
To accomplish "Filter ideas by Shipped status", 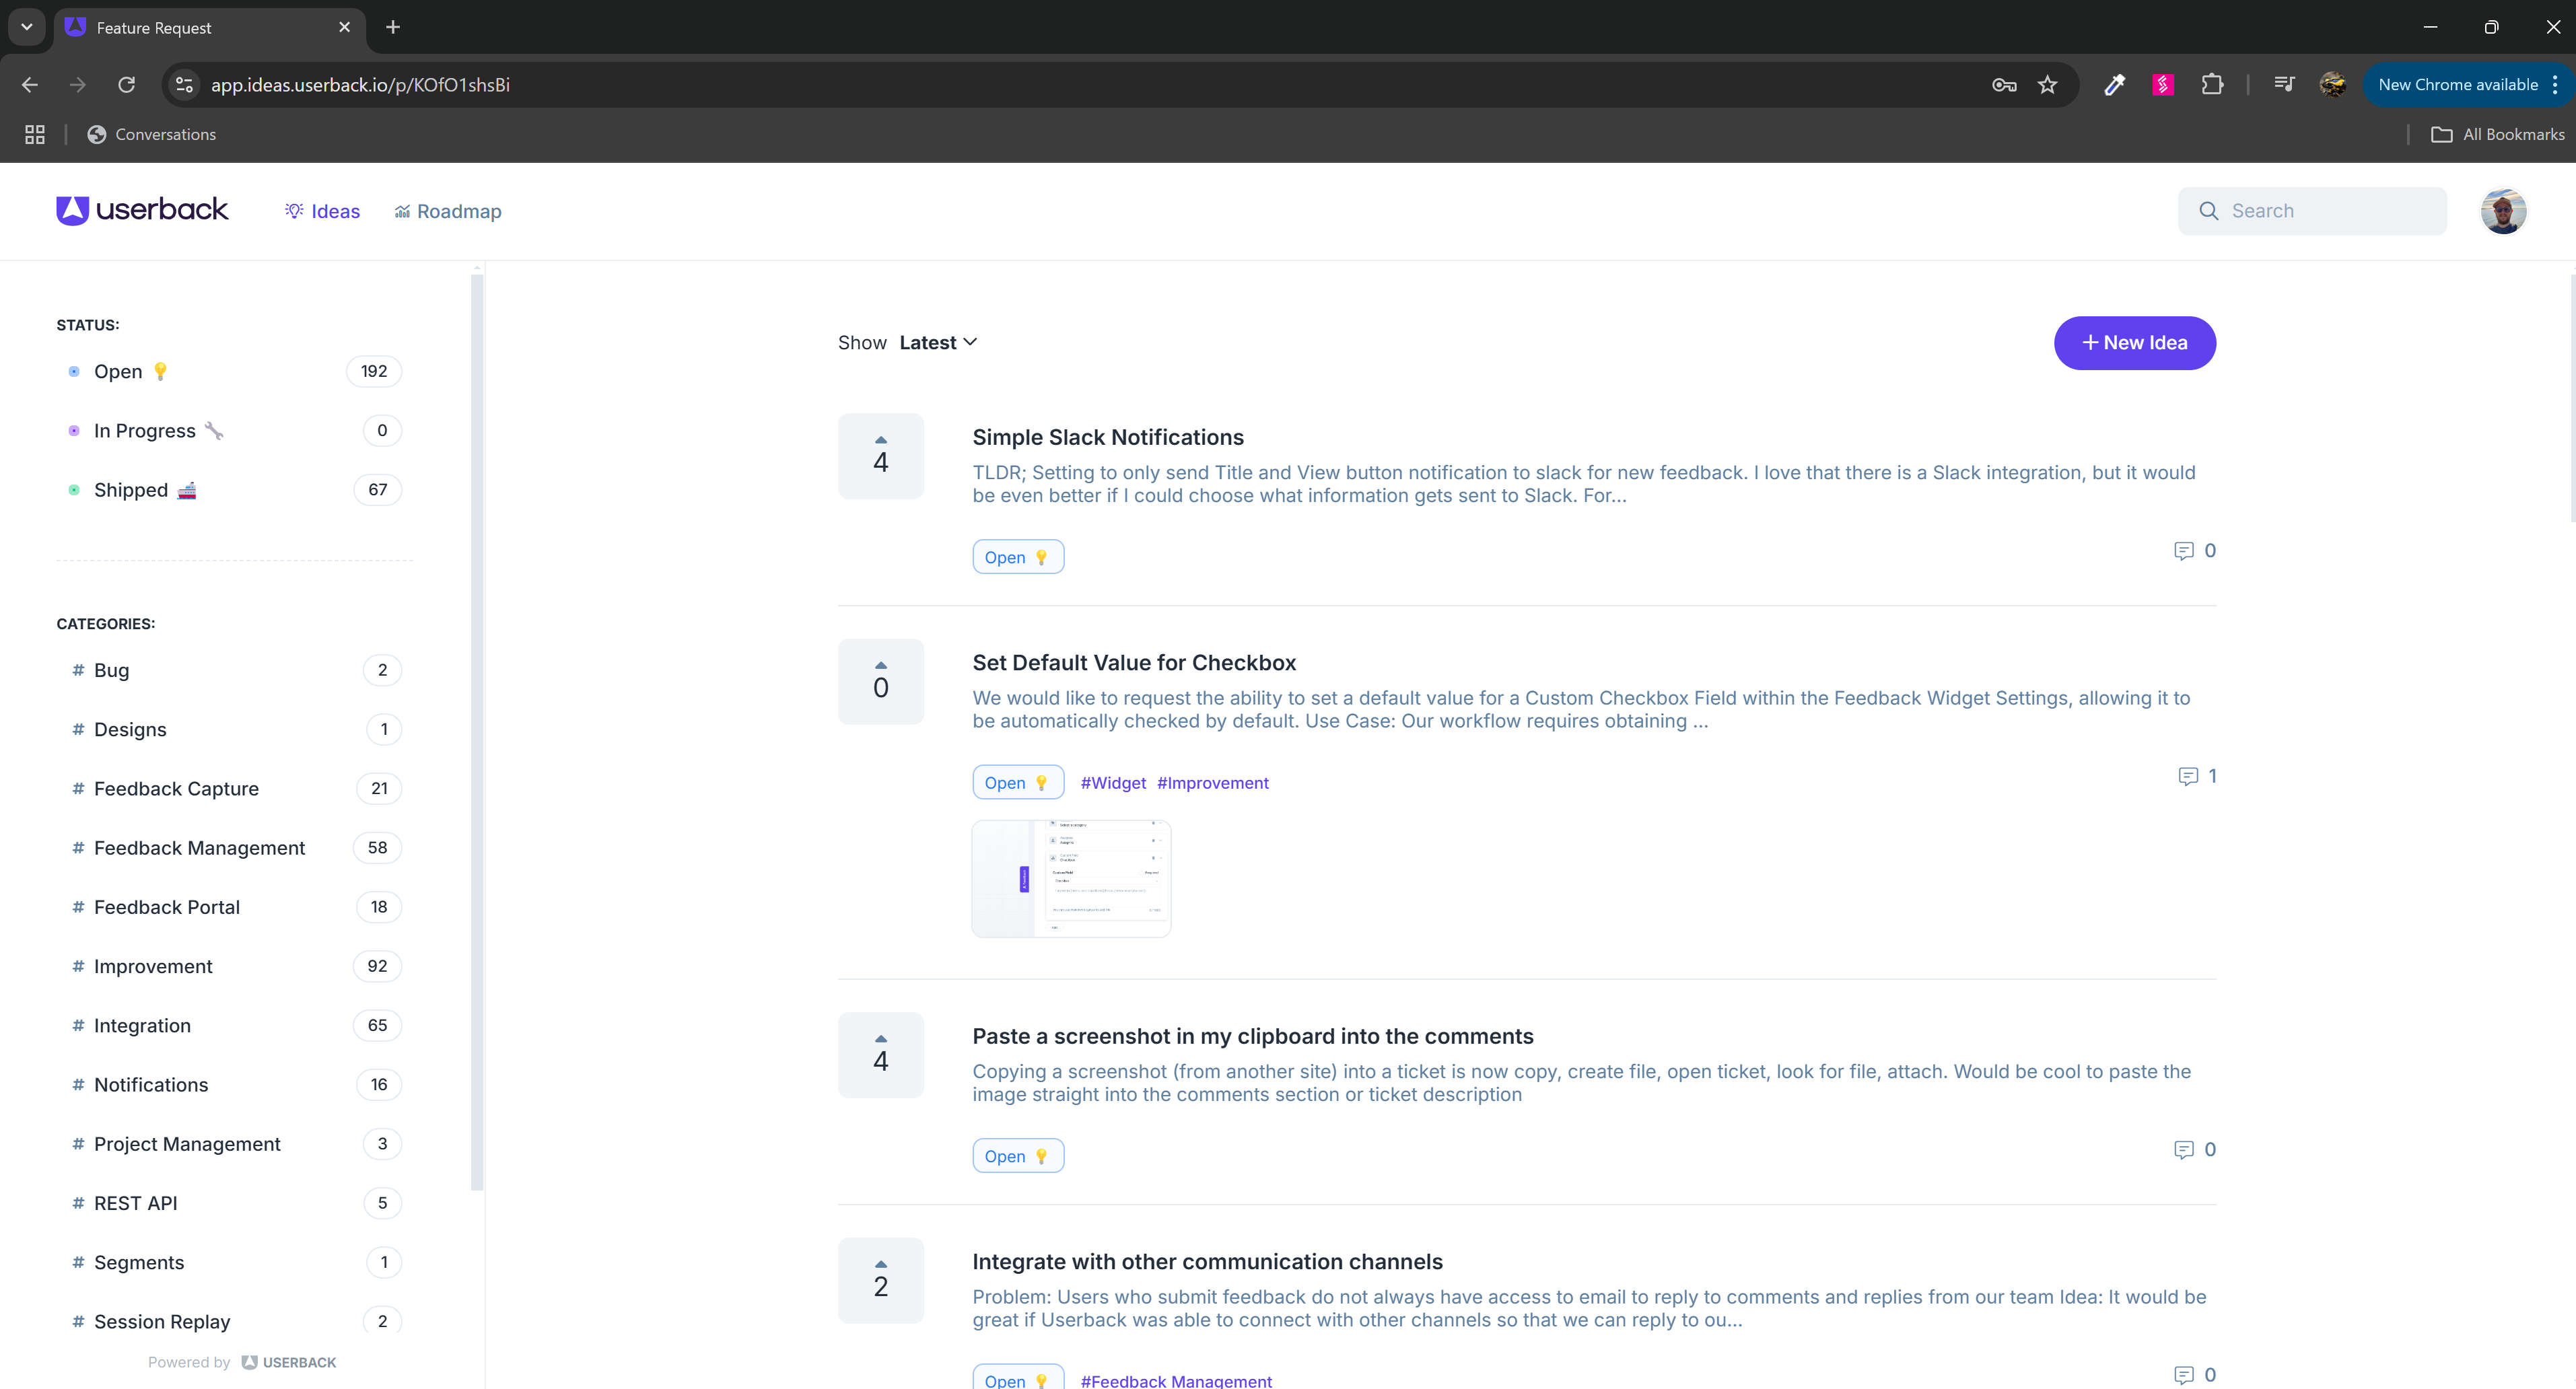I will [131, 490].
